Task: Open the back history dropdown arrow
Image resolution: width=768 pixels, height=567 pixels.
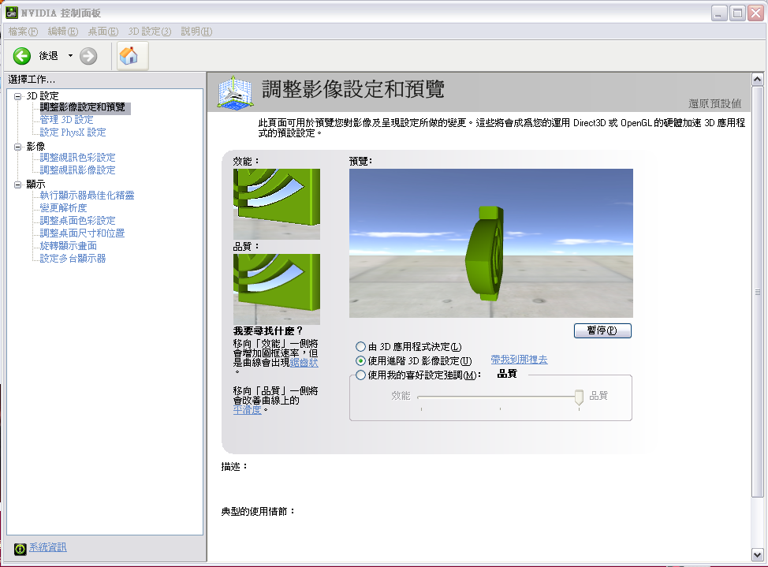Action: tap(70, 55)
